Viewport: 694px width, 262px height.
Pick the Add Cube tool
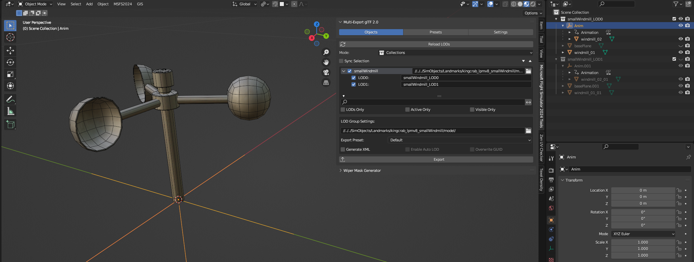(x=10, y=125)
